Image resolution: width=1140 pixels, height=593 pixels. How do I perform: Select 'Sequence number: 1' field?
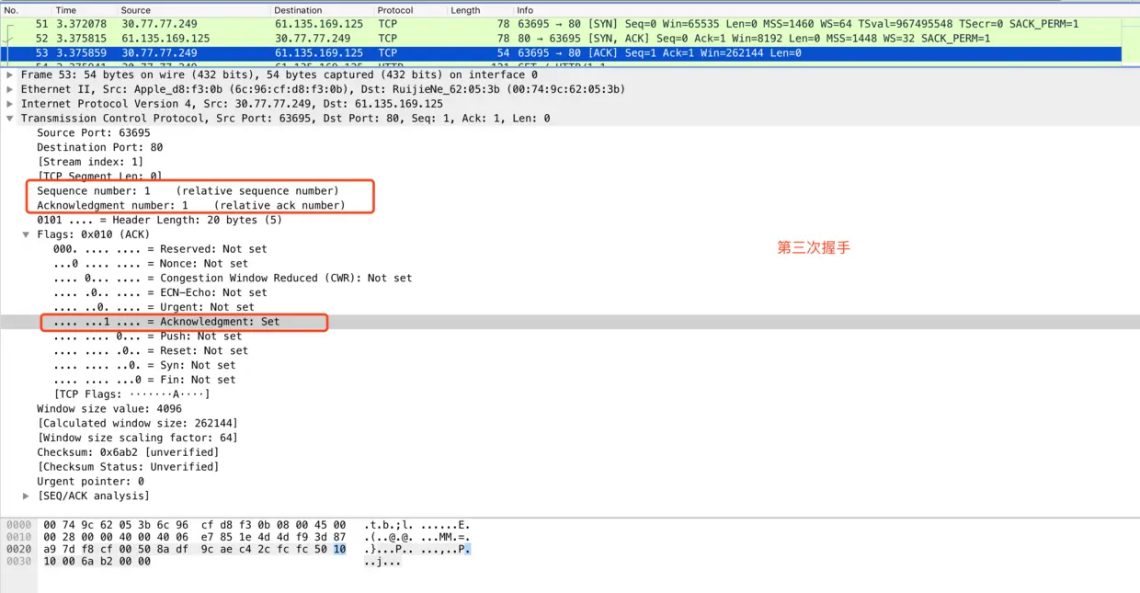(188, 191)
